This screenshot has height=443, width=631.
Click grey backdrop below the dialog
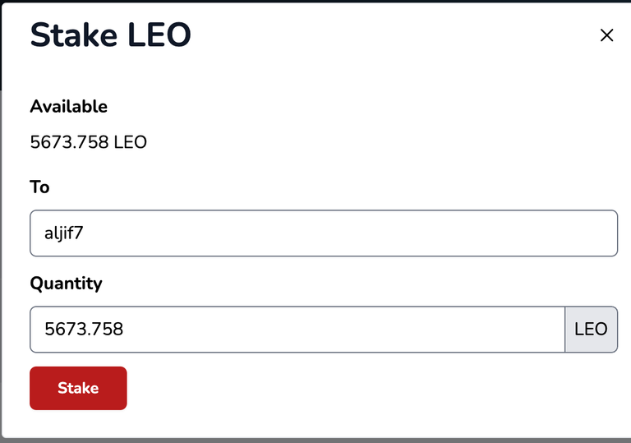pos(315,441)
